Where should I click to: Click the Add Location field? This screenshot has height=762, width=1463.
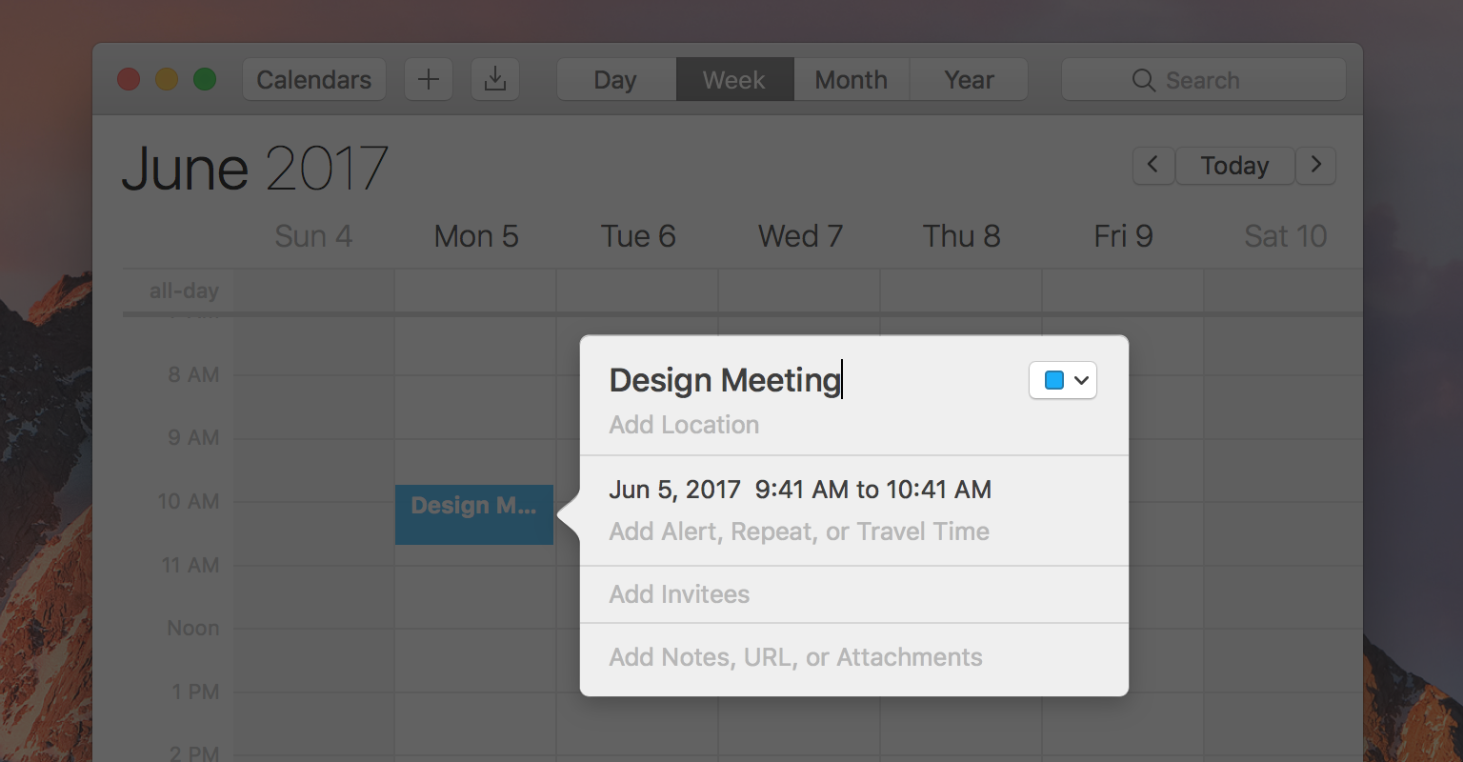pos(684,425)
